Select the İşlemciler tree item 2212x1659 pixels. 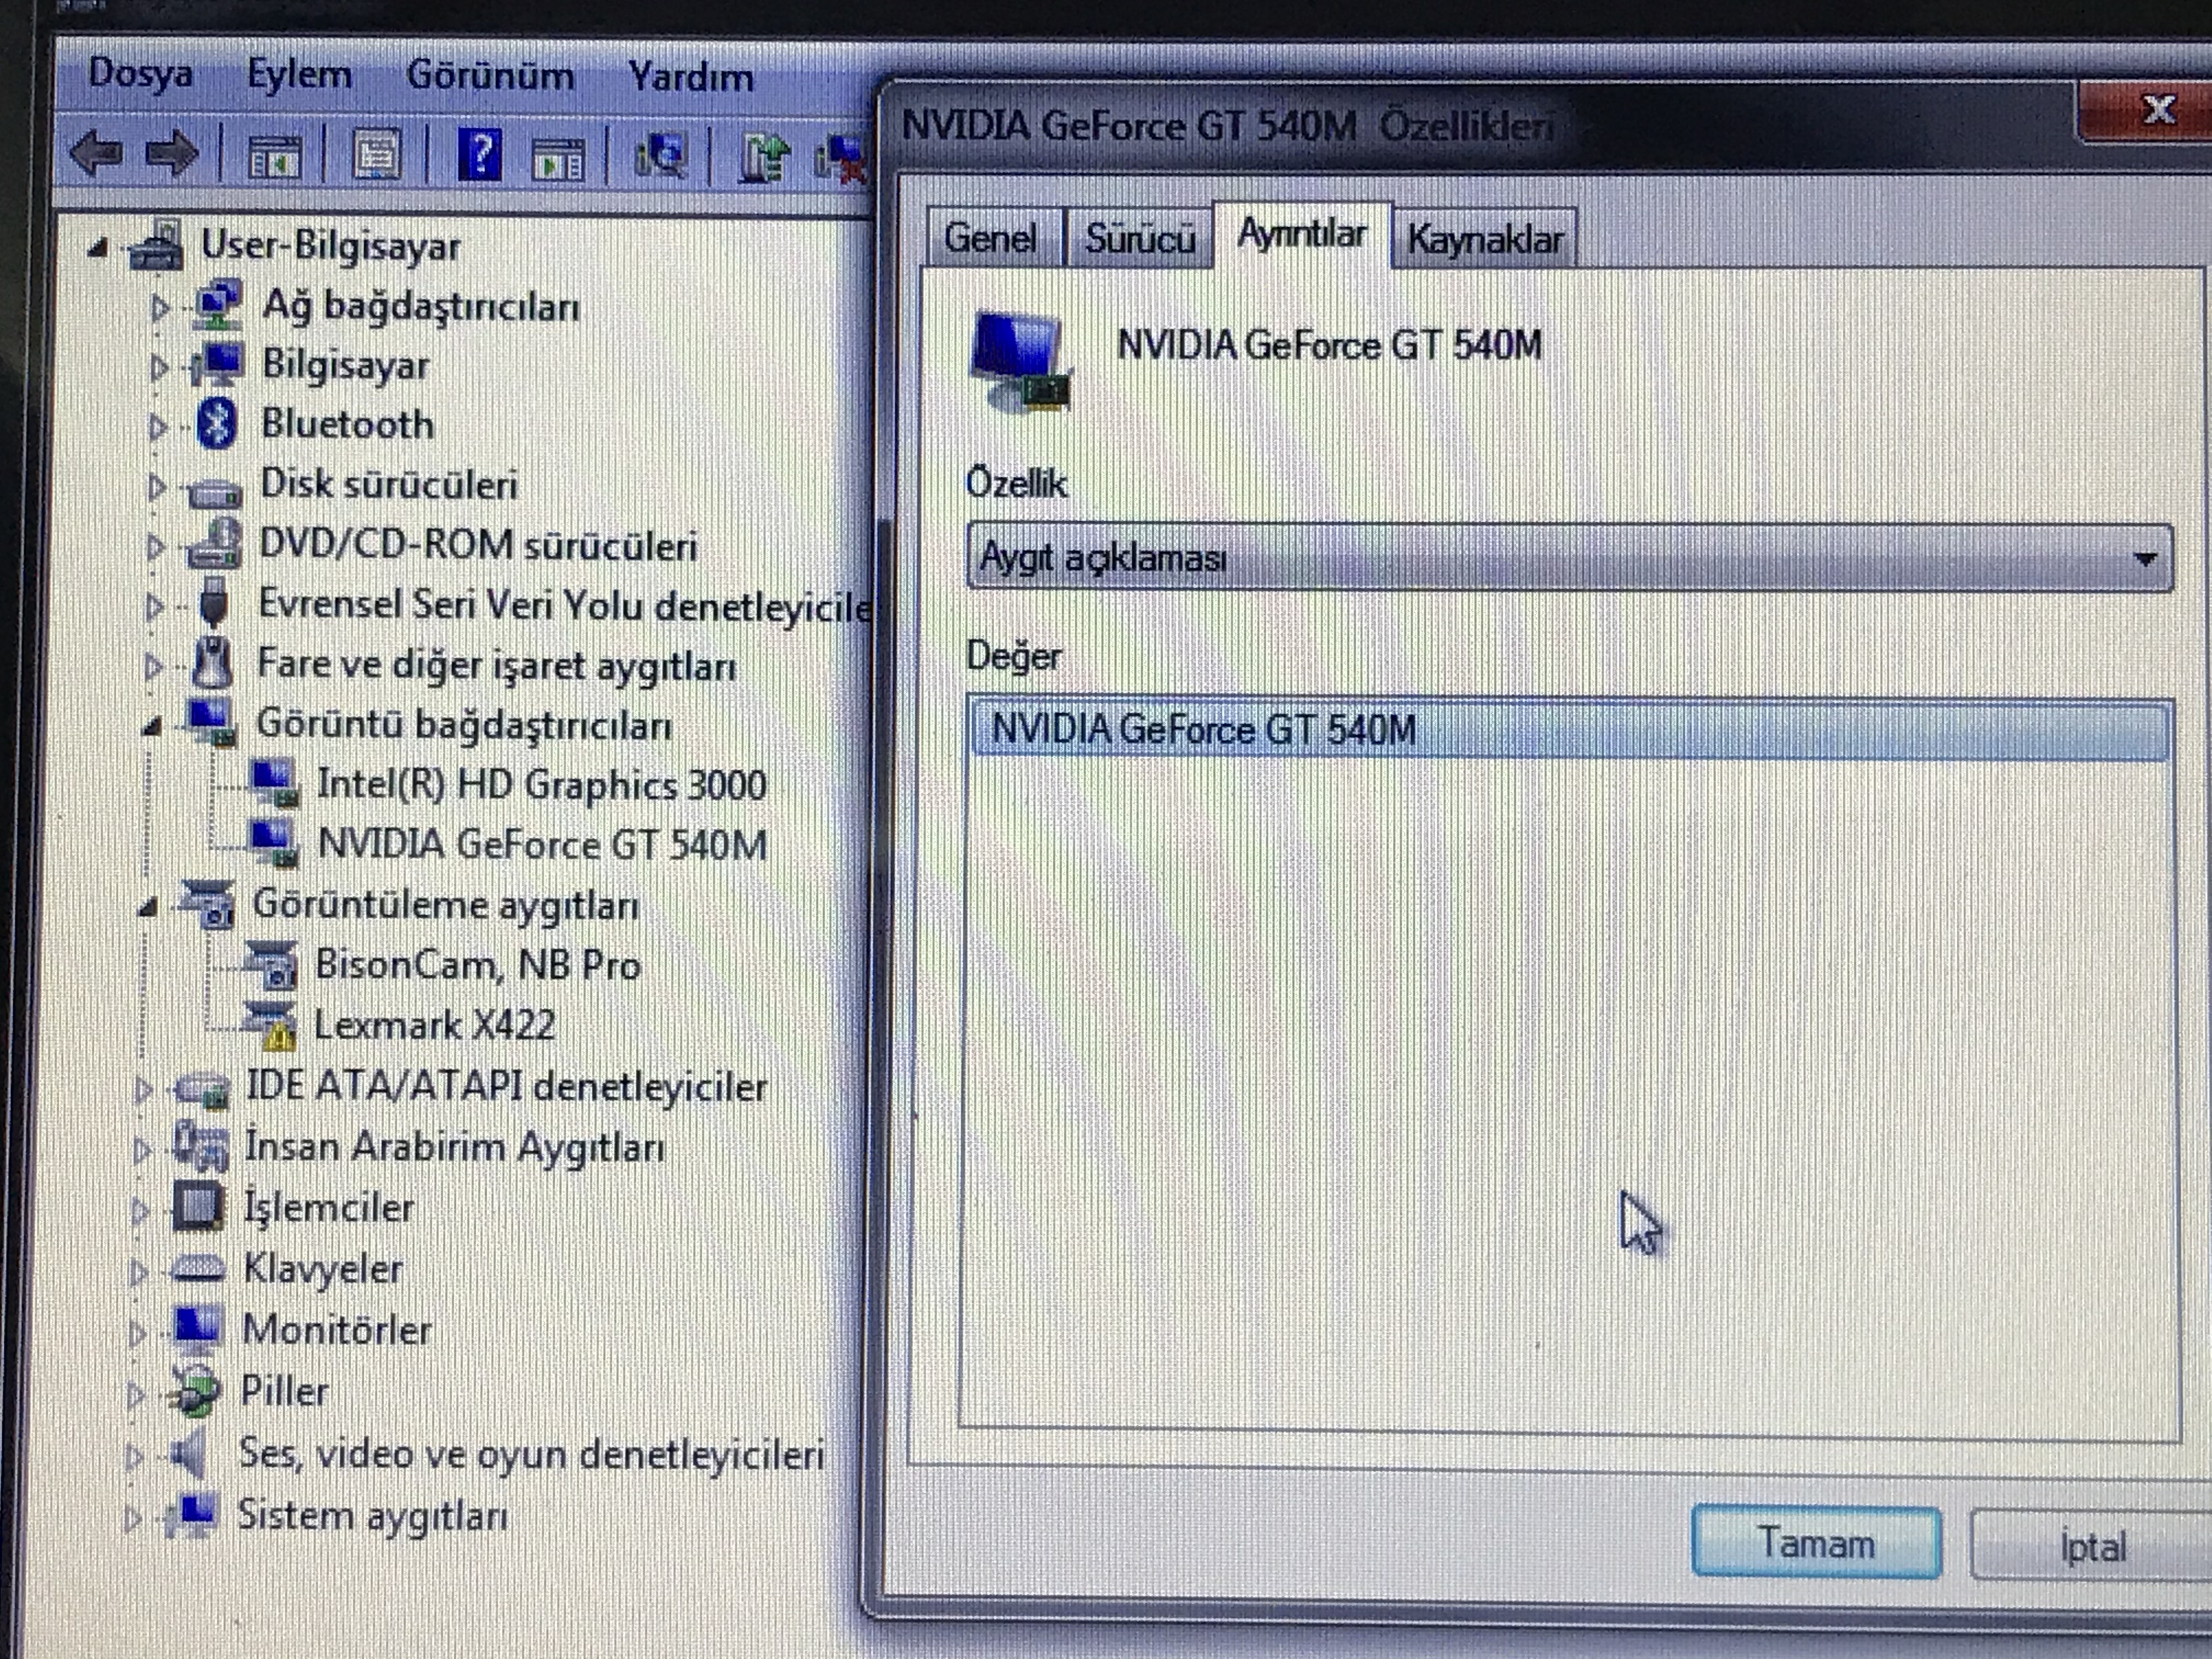328,1207
